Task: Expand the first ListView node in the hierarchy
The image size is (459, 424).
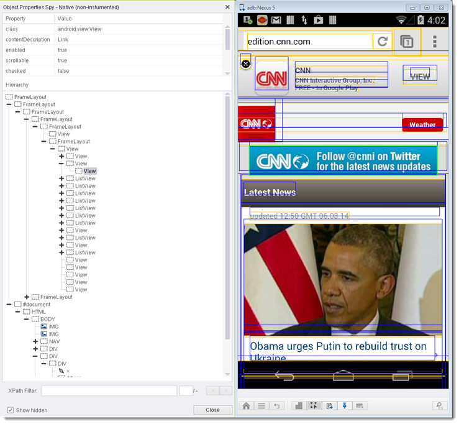Action: pyautogui.click(x=61, y=178)
